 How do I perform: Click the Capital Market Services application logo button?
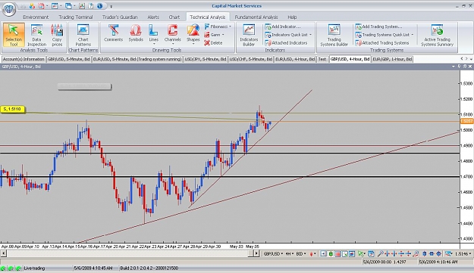(x=9, y=9)
